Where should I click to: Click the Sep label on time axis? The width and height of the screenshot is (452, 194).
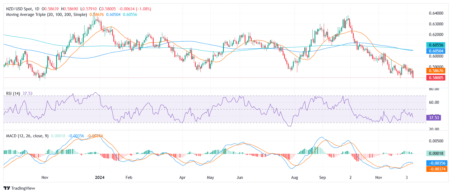[322, 178]
